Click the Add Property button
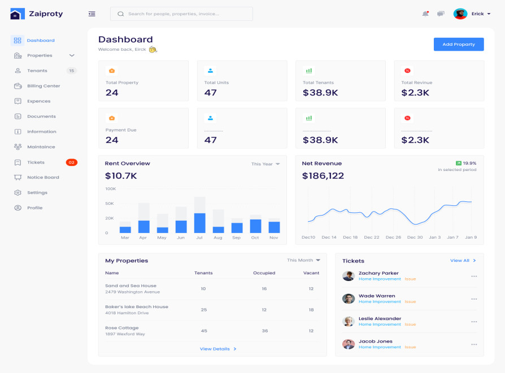 [x=458, y=44]
